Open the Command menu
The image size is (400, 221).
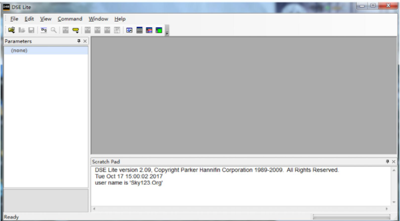70,19
